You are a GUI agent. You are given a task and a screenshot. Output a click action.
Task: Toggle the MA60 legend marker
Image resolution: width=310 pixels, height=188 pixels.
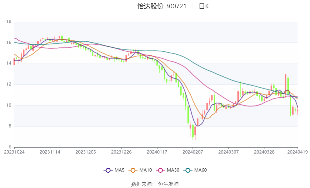click(x=188, y=170)
